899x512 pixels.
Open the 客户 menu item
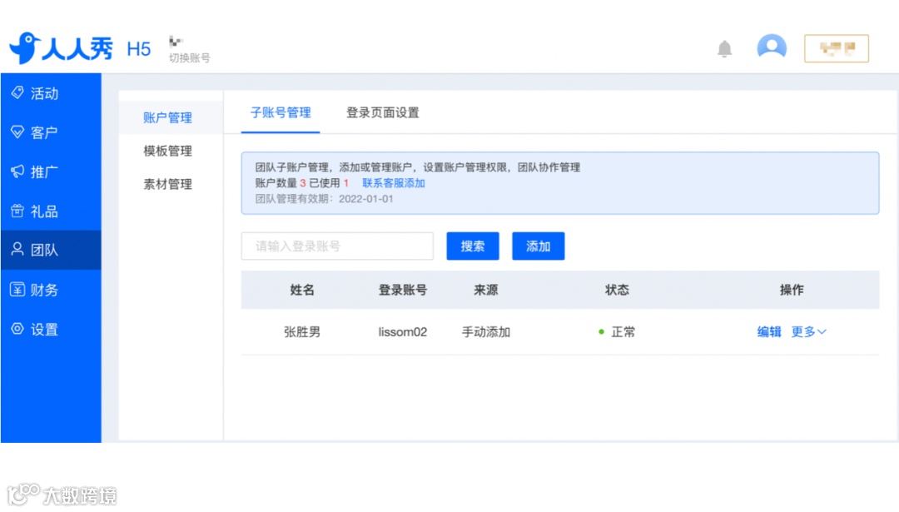[51, 132]
